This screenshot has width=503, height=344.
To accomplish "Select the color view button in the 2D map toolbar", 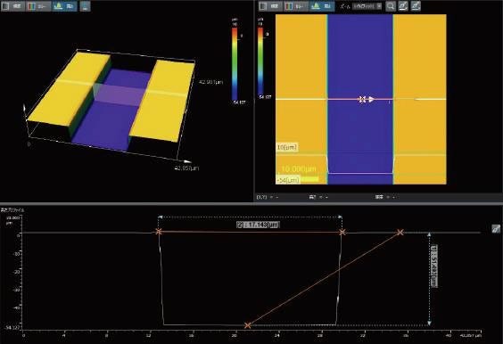I will tap(296, 6).
